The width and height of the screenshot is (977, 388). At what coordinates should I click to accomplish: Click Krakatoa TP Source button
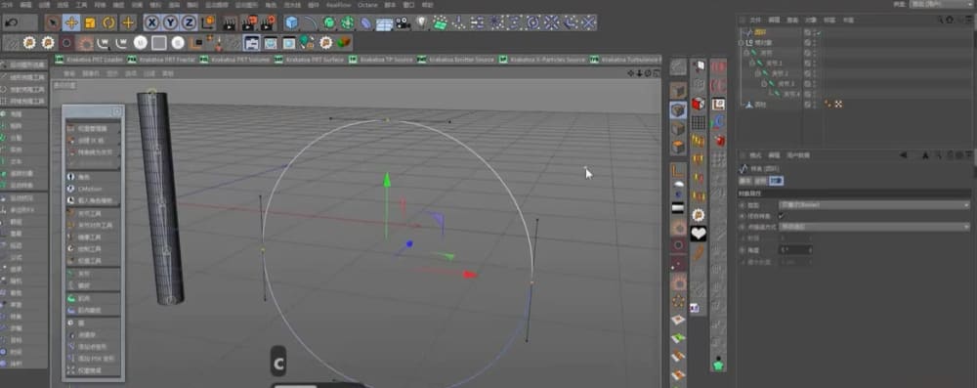click(381, 60)
